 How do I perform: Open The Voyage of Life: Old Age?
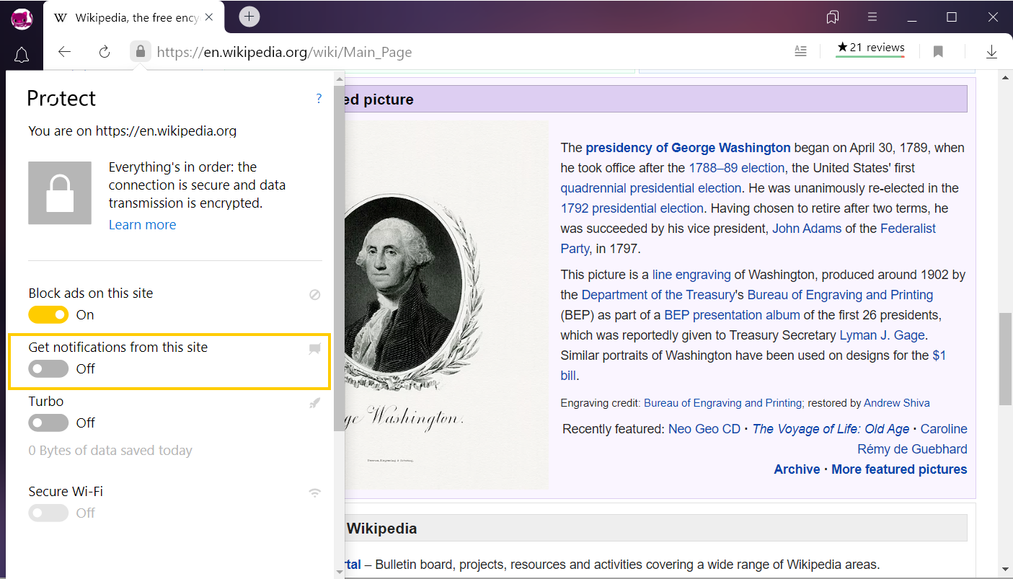831,429
